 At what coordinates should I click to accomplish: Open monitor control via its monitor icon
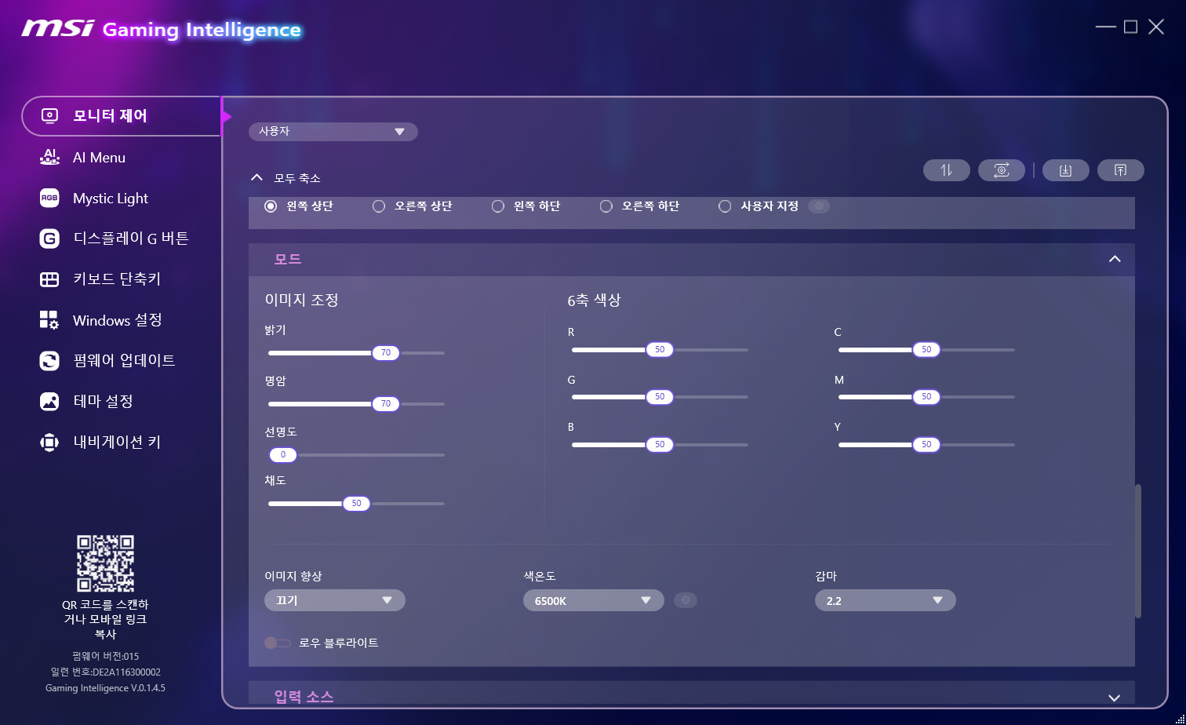click(49, 116)
